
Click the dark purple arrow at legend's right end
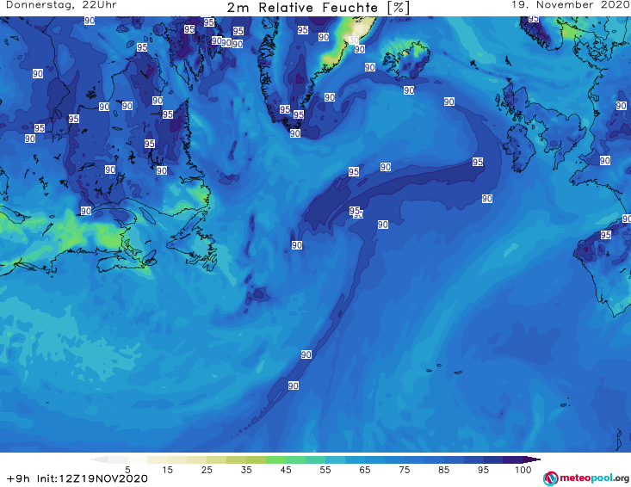pyautogui.click(x=532, y=459)
